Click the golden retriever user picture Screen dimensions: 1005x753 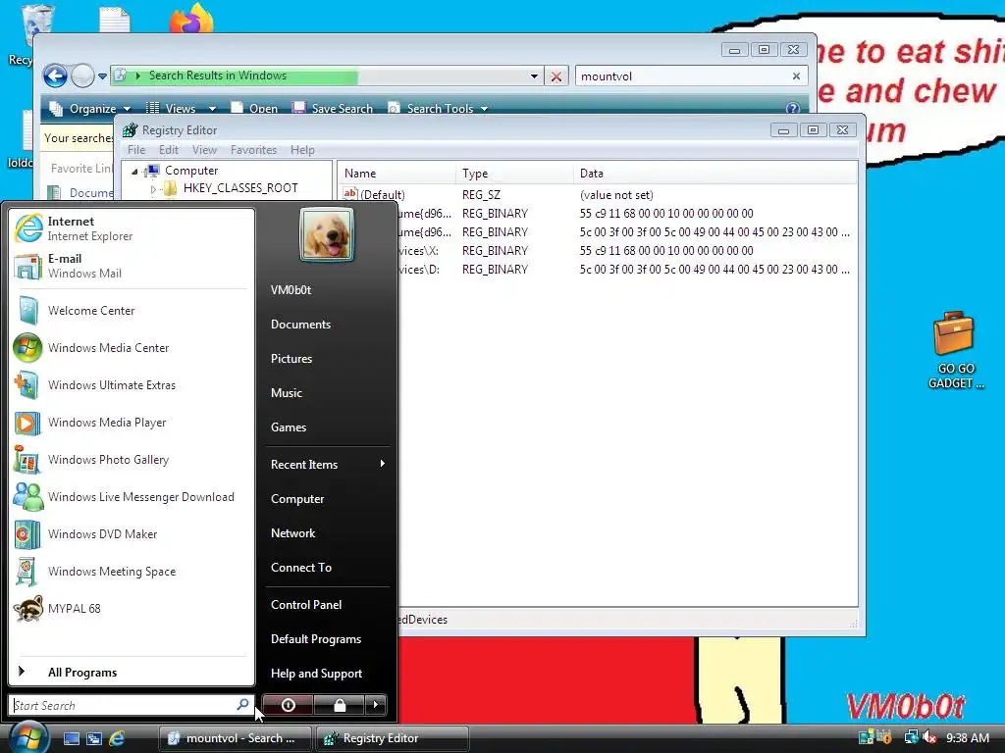326,234
